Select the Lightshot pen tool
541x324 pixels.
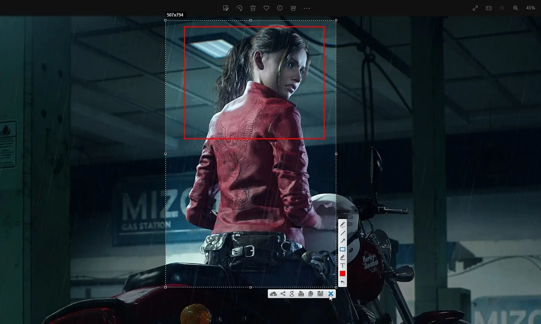[343, 225]
